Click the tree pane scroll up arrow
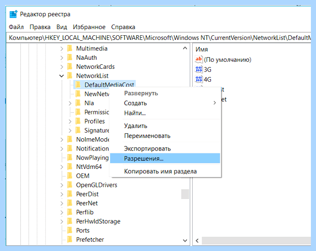This screenshot has width=316, height=251. (185, 48)
